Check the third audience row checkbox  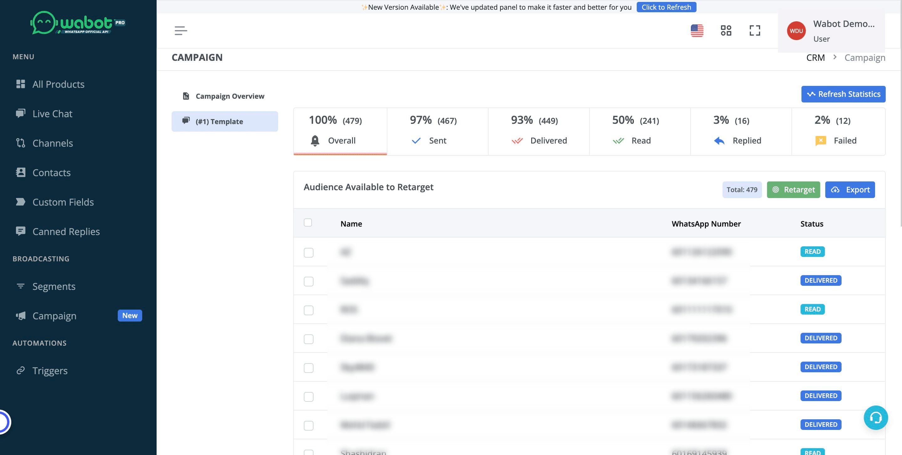click(x=308, y=310)
